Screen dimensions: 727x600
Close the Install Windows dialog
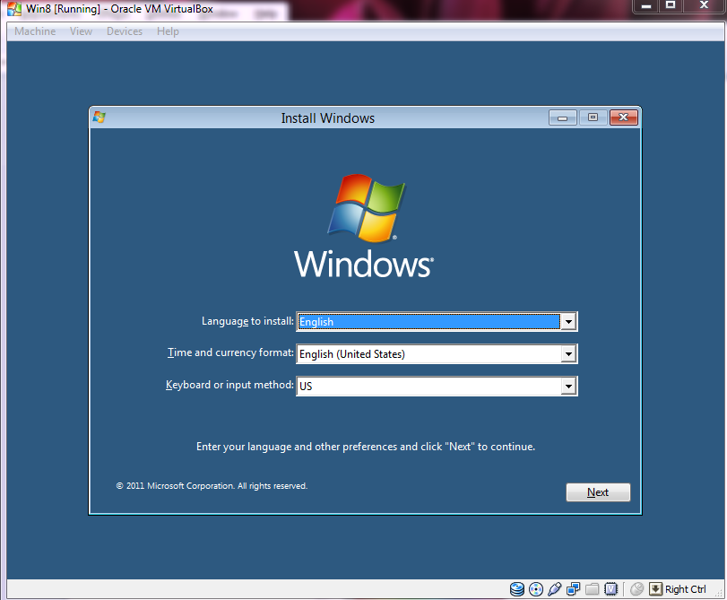tap(624, 117)
